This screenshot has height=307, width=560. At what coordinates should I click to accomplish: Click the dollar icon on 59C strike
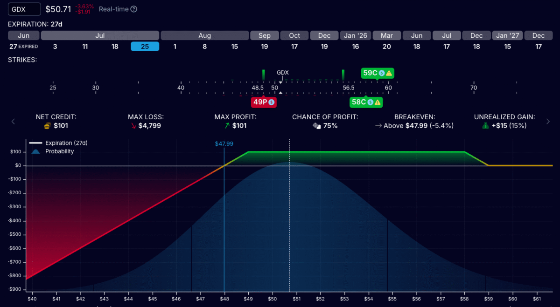pyautogui.click(x=382, y=73)
